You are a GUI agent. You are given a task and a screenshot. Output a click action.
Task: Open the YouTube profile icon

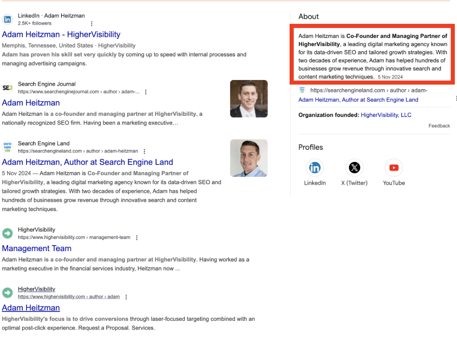(394, 168)
